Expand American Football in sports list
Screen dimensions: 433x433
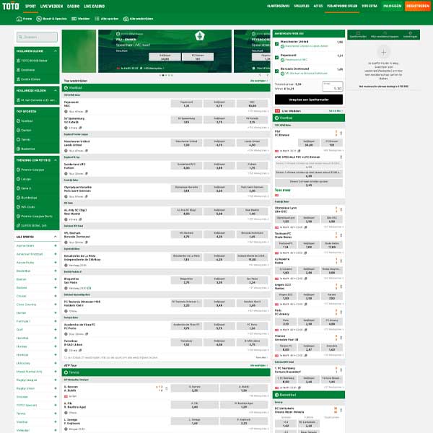pyautogui.click(x=56, y=254)
